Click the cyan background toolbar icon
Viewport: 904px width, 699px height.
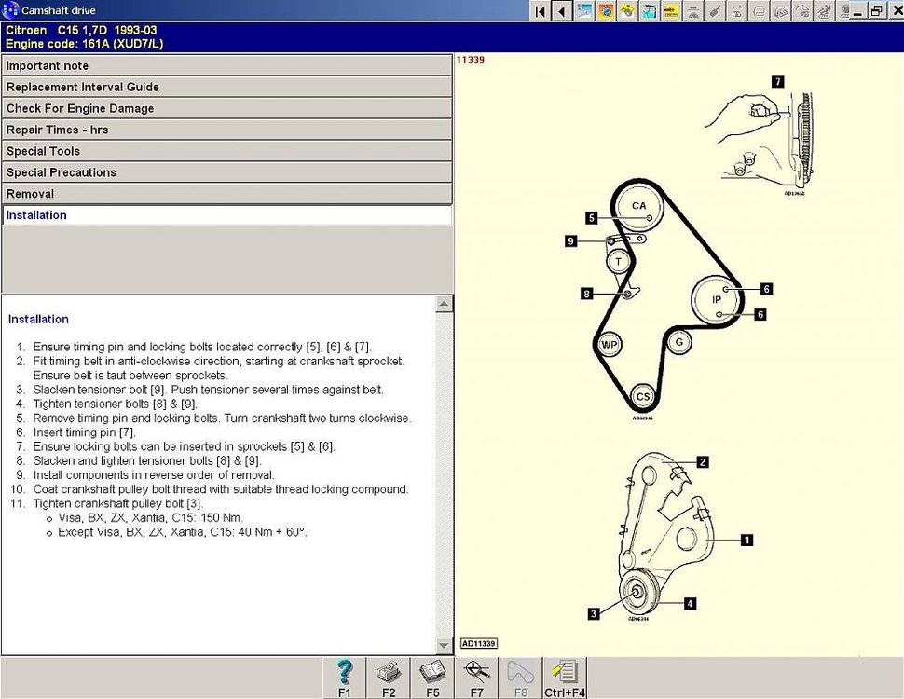click(x=650, y=11)
